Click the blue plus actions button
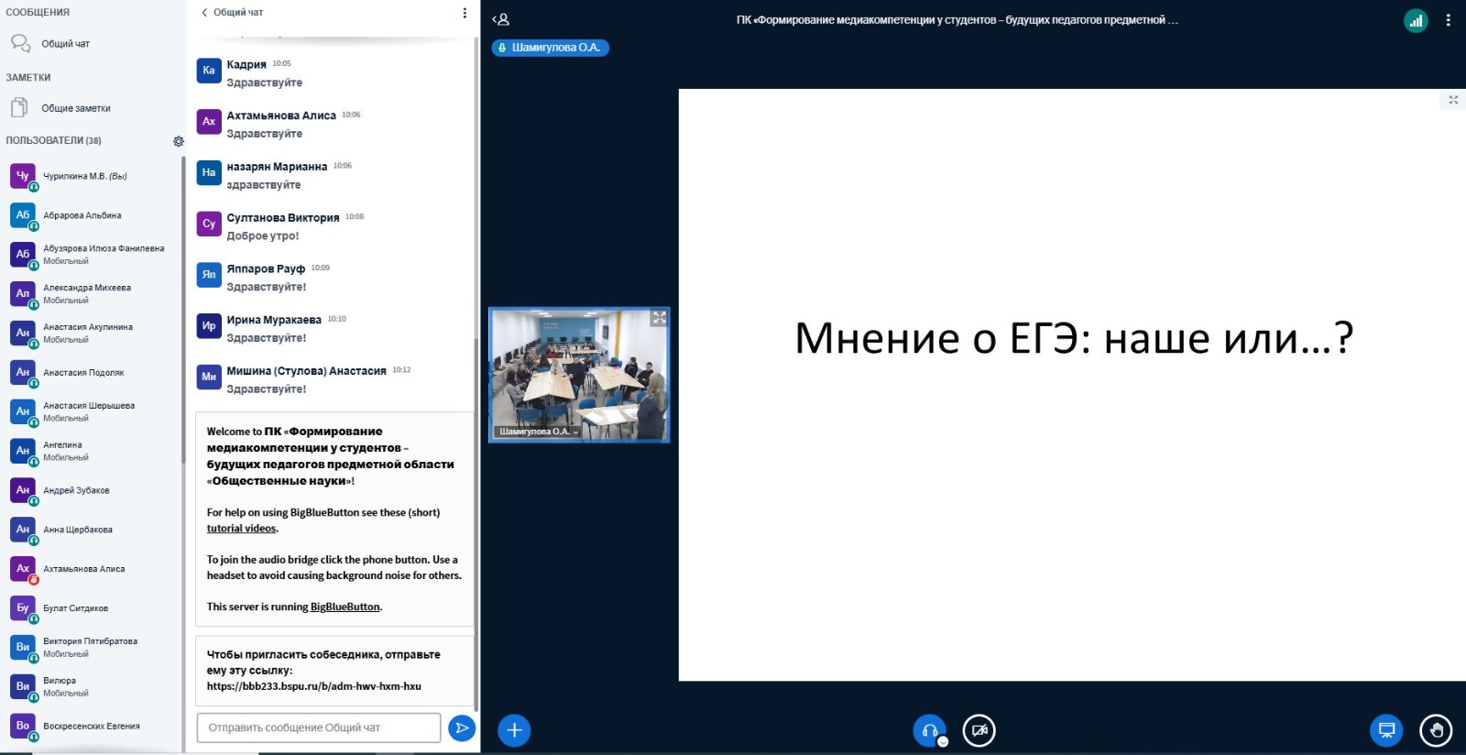This screenshot has height=755, width=1466. point(514,730)
